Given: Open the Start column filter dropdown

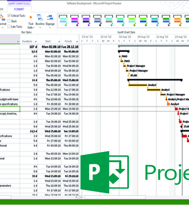Looking at the screenshot, I should pyautogui.click(x=59, y=41).
